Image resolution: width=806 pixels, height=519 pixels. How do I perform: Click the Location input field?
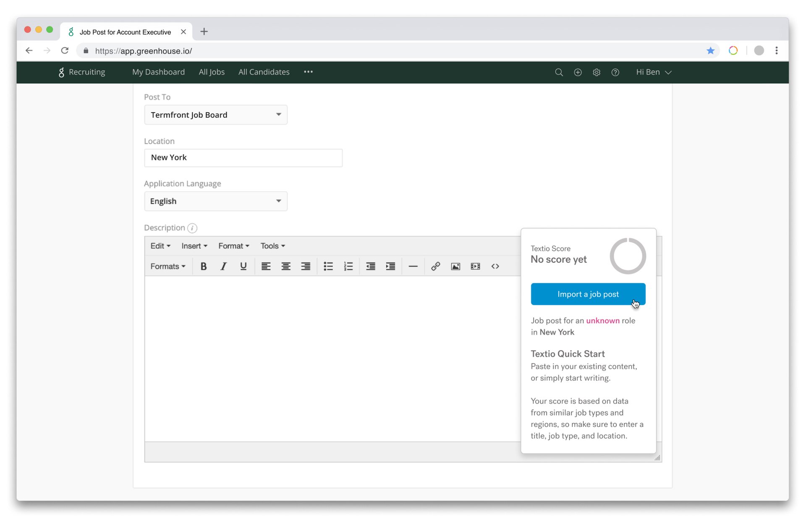[243, 157]
